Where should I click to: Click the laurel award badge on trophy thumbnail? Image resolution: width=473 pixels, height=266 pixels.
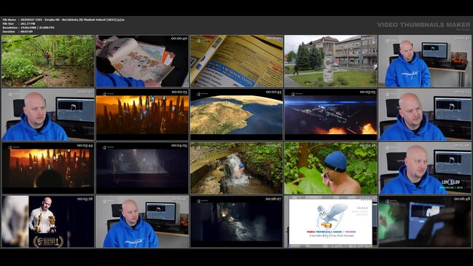(x=48, y=241)
